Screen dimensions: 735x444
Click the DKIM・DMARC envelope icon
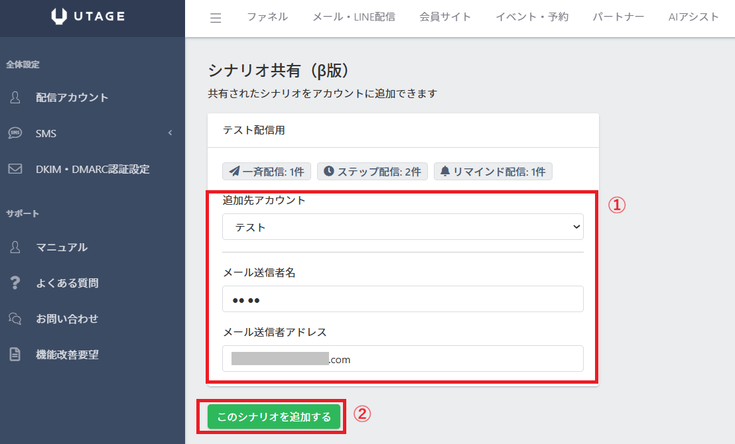(15, 169)
